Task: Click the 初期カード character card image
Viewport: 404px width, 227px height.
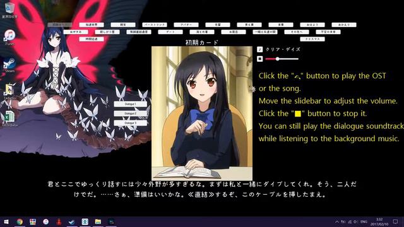Action: [202, 113]
